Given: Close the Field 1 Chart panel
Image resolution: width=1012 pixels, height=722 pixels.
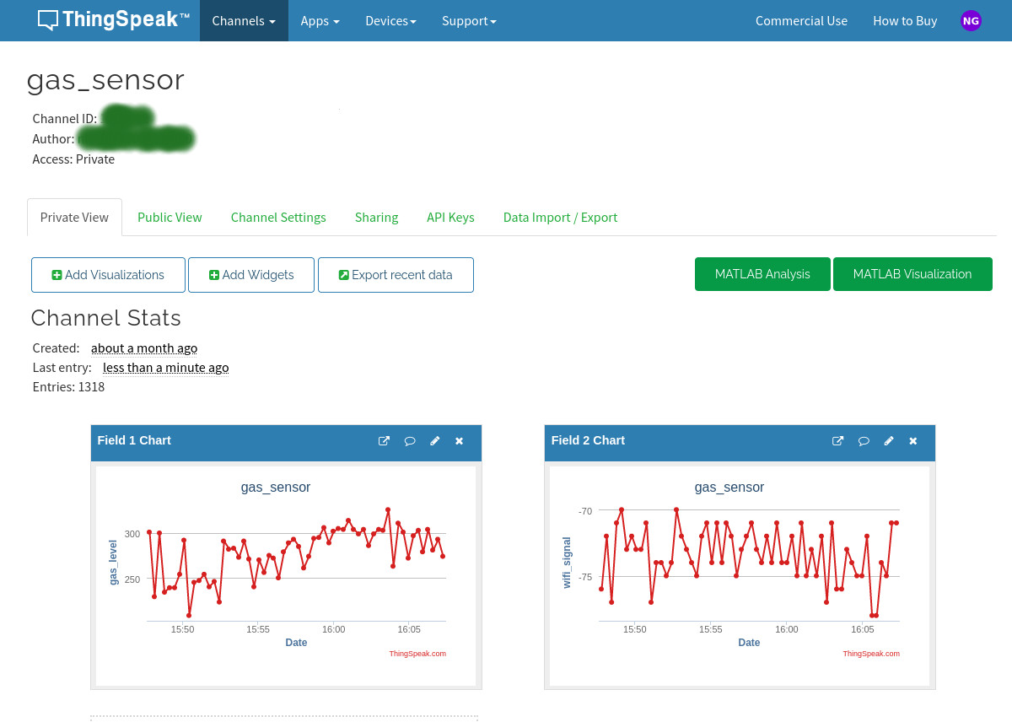Looking at the screenshot, I should pos(460,440).
